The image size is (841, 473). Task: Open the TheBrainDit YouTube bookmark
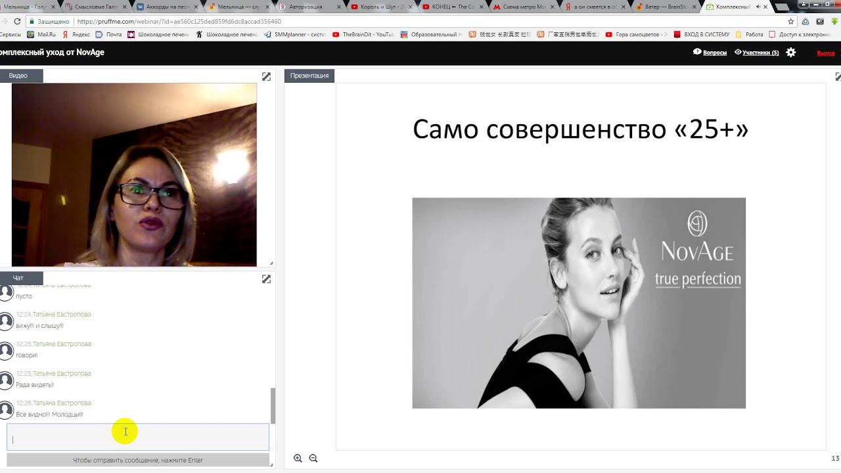[363, 34]
